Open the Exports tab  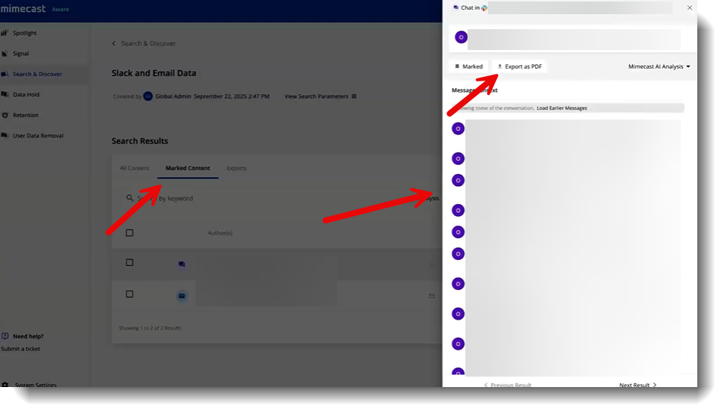point(236,168)
